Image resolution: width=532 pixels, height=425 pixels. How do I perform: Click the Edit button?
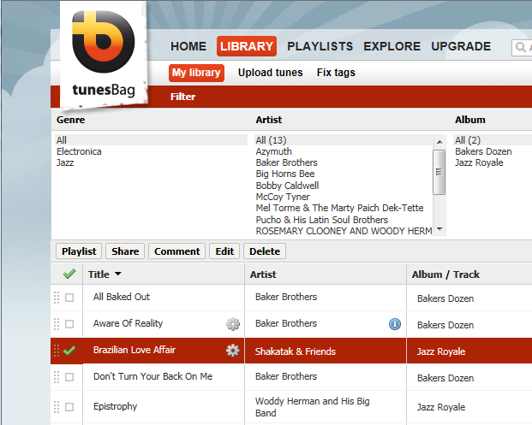click(224, 251)
